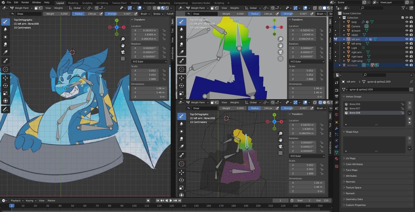Expand the Color Attributes panel

click(354, 164)
